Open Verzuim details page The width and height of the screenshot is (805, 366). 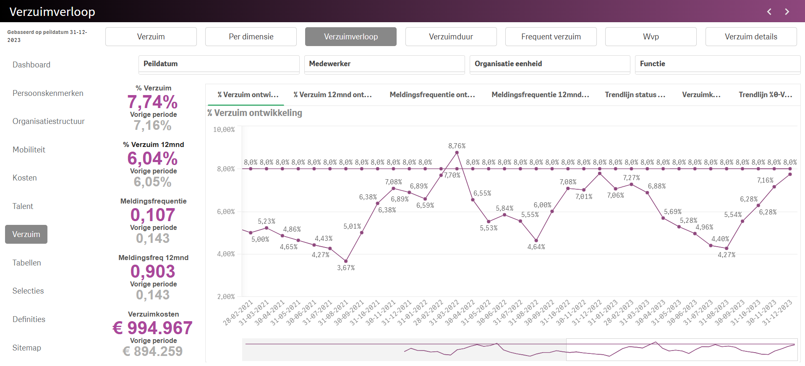tap(751, 37)
